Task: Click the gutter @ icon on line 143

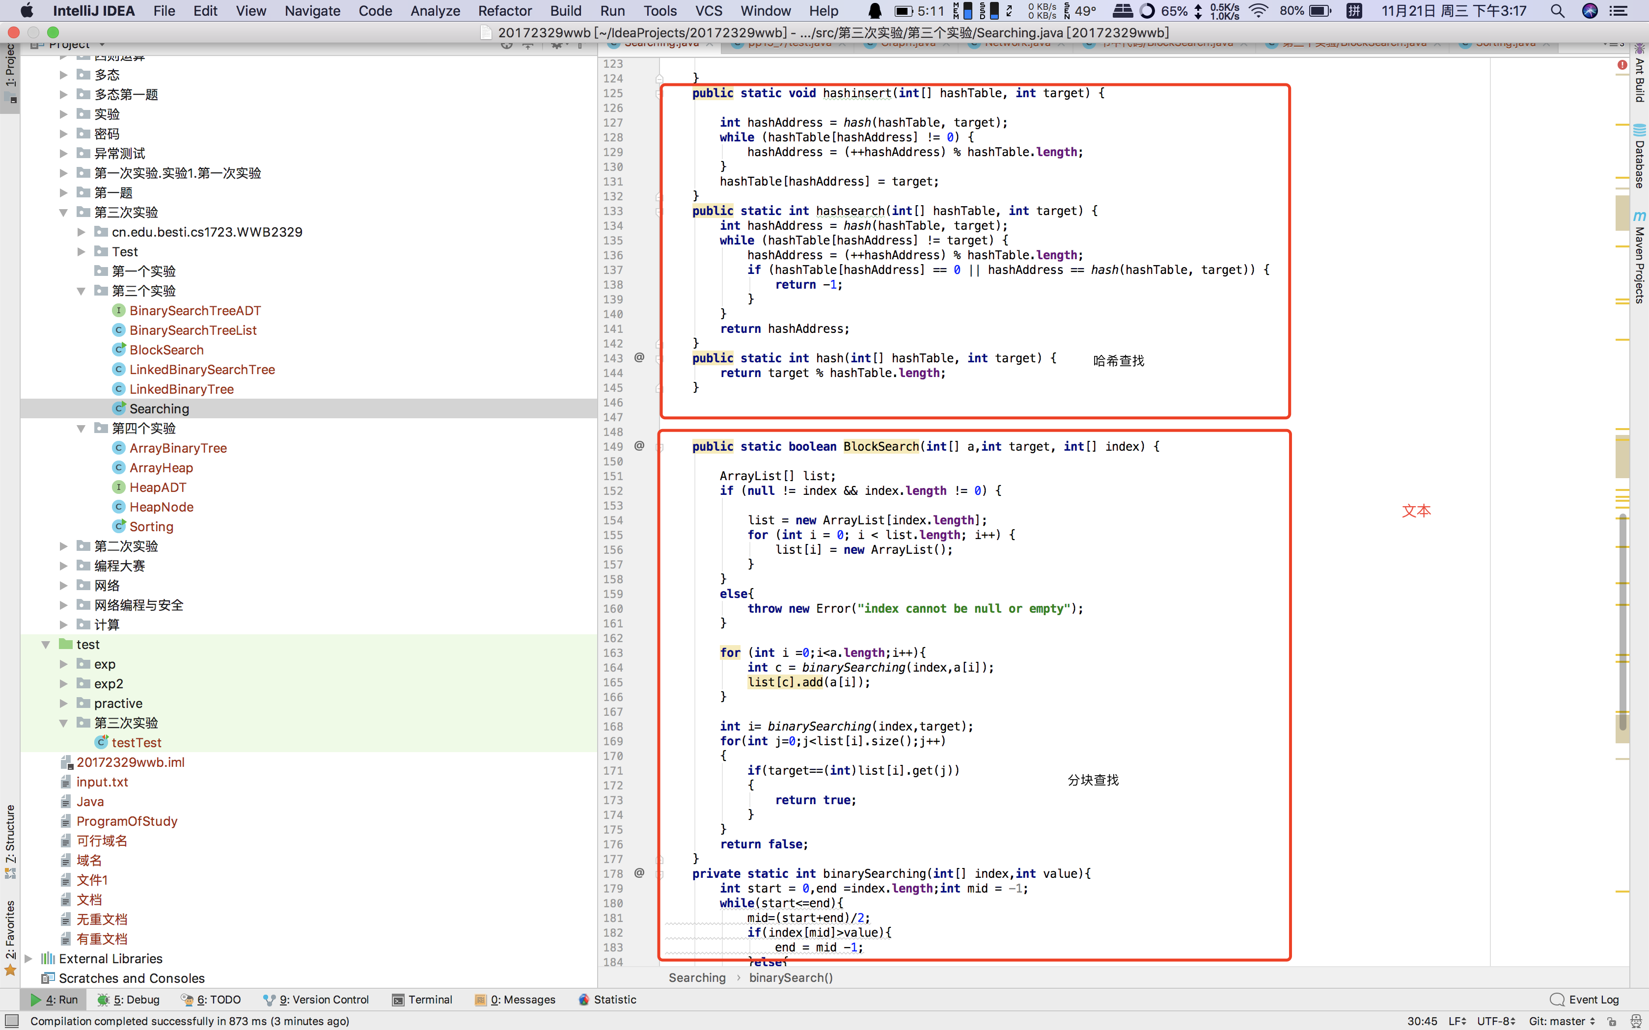Action: (x=639, y=357)
